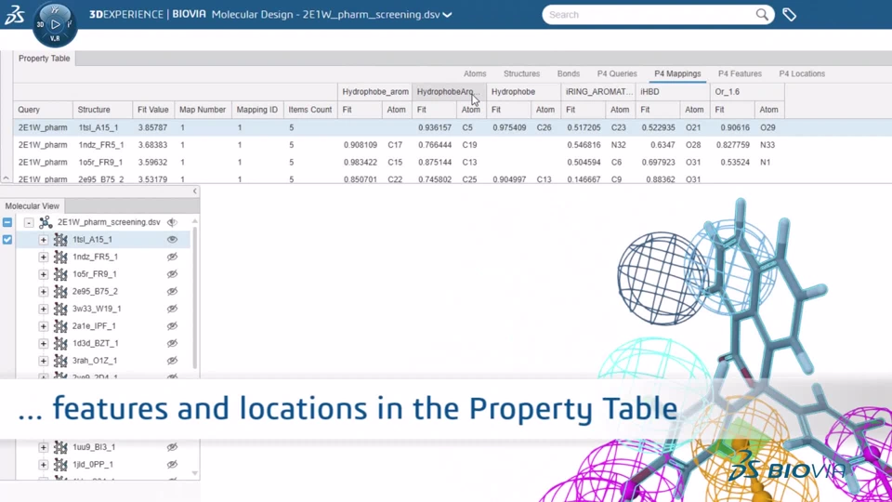Click the up chevron left of the table
The image size is (892, 502).
pos(6,178)
